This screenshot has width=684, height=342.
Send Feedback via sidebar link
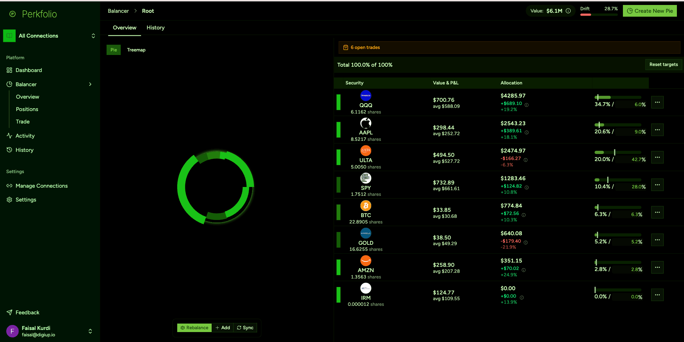[x=23, y=313]
